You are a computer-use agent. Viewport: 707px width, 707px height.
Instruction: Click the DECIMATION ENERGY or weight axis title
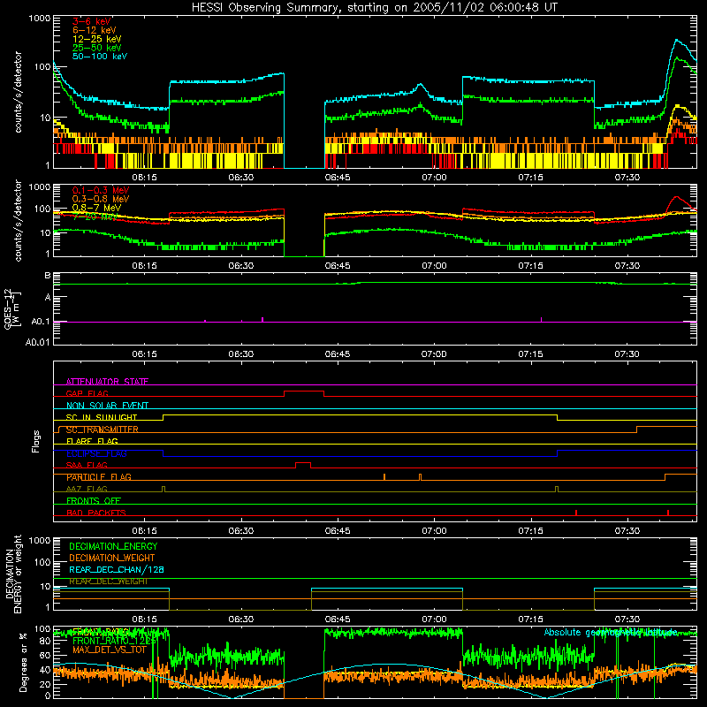click(12, 574)
